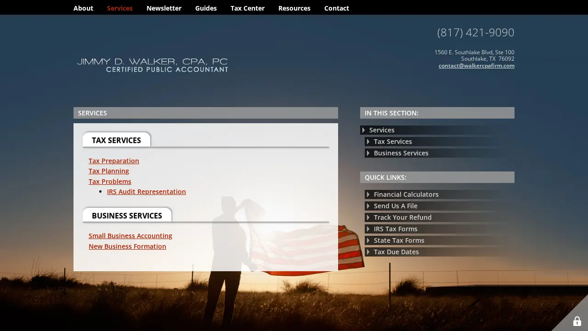Open the IRS Tax Forms quick link

pyautogui.click(x=440, y=229)
